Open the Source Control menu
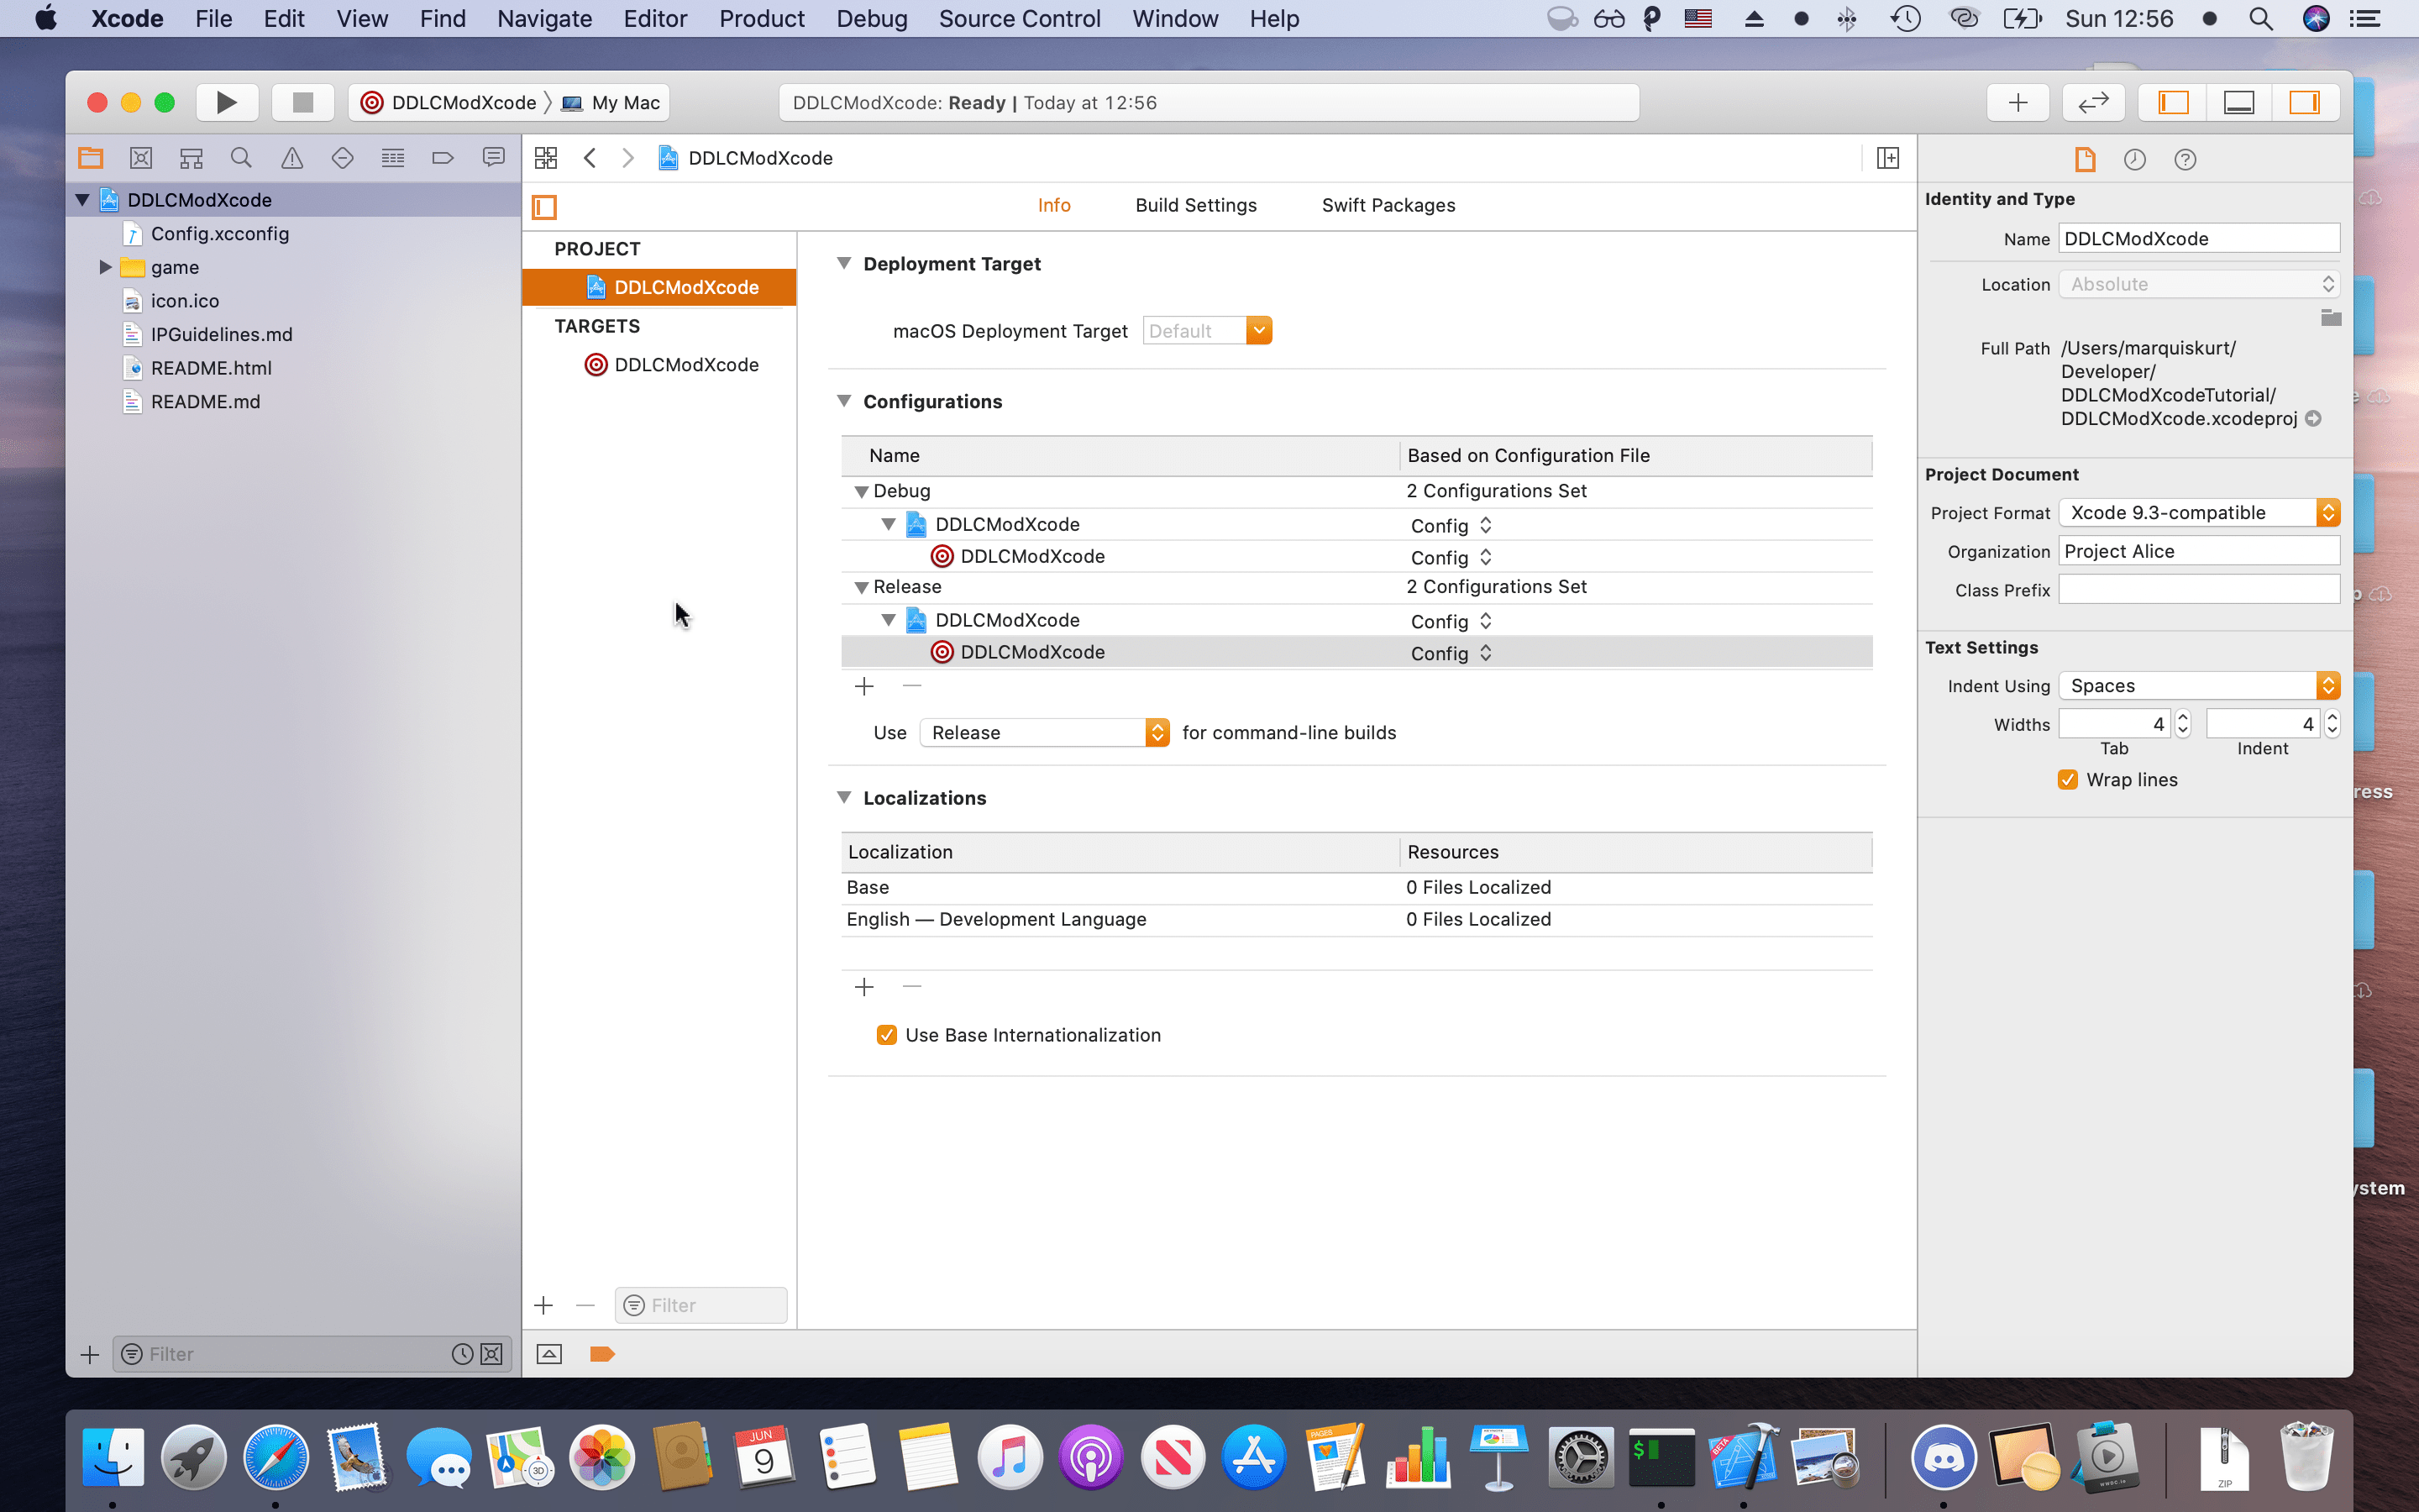 1020,19
